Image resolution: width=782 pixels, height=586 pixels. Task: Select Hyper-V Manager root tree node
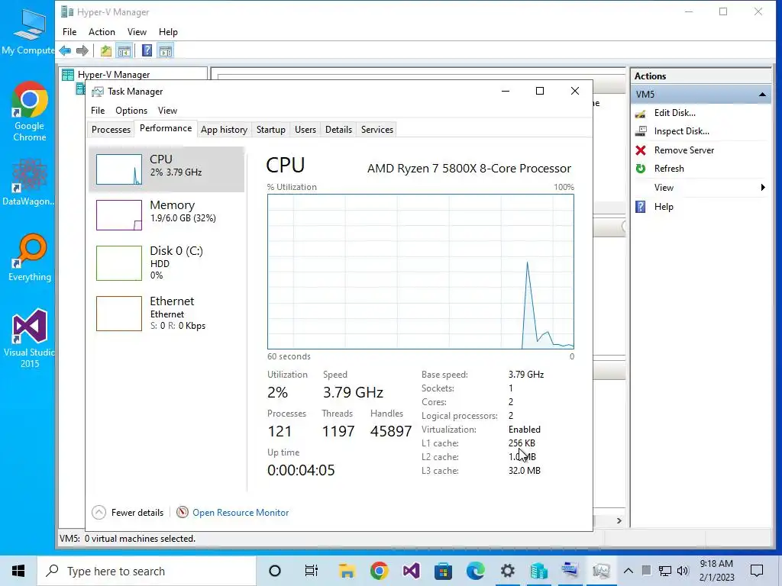pyautogui.click(x=114, y=75)
